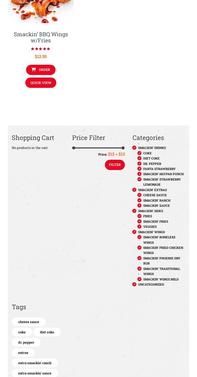Click check icon beside Smackin' Extras
Viewport: 197px width, 377px height.
pyautogui.click(x=134, y=190)
